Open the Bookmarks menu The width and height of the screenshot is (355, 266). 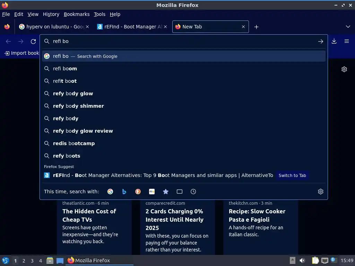[77, 14]
